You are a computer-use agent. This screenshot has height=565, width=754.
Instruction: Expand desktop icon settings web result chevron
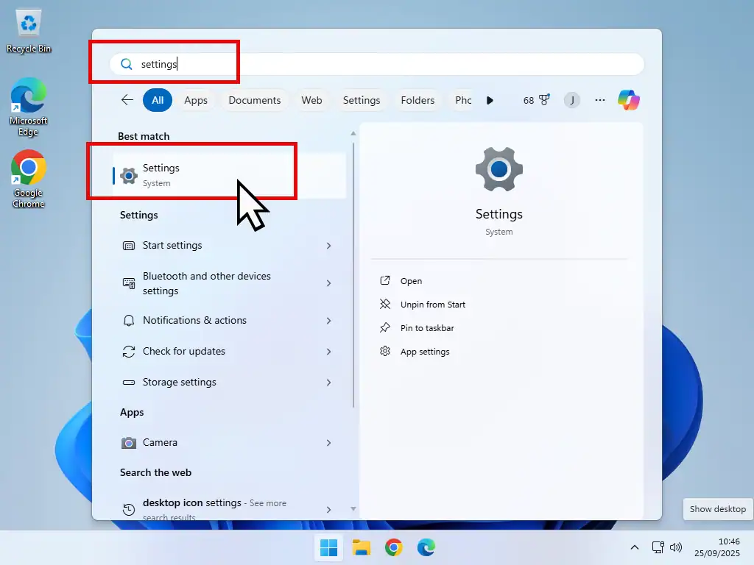[329, 510]
